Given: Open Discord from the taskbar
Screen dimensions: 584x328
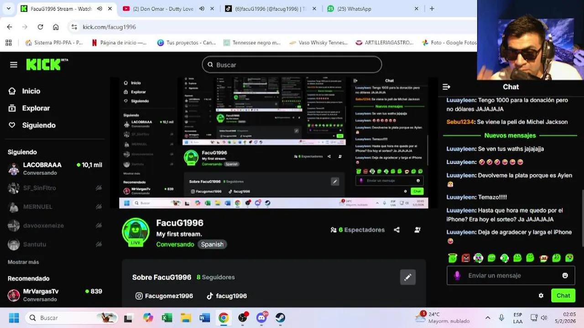Looking at the screenshot, I should pos(261,318).
